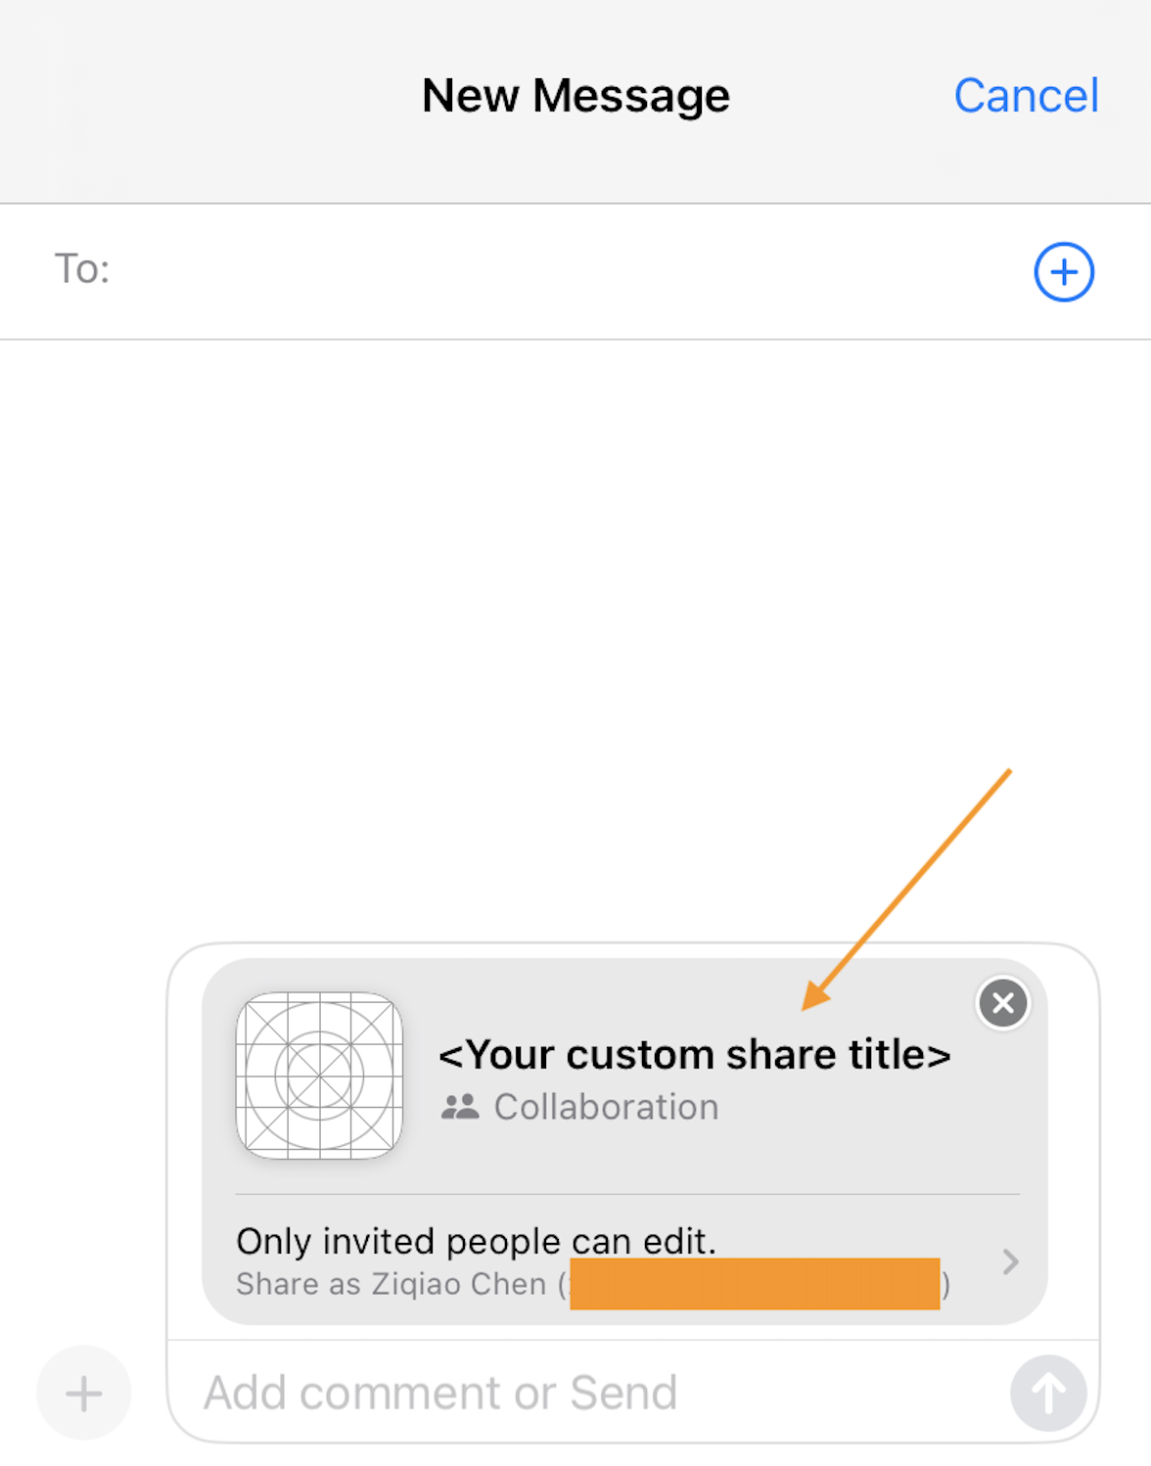1151x1466 pixels.
Task: Expand share options via the right chevron
Action: (1011, 1261)
